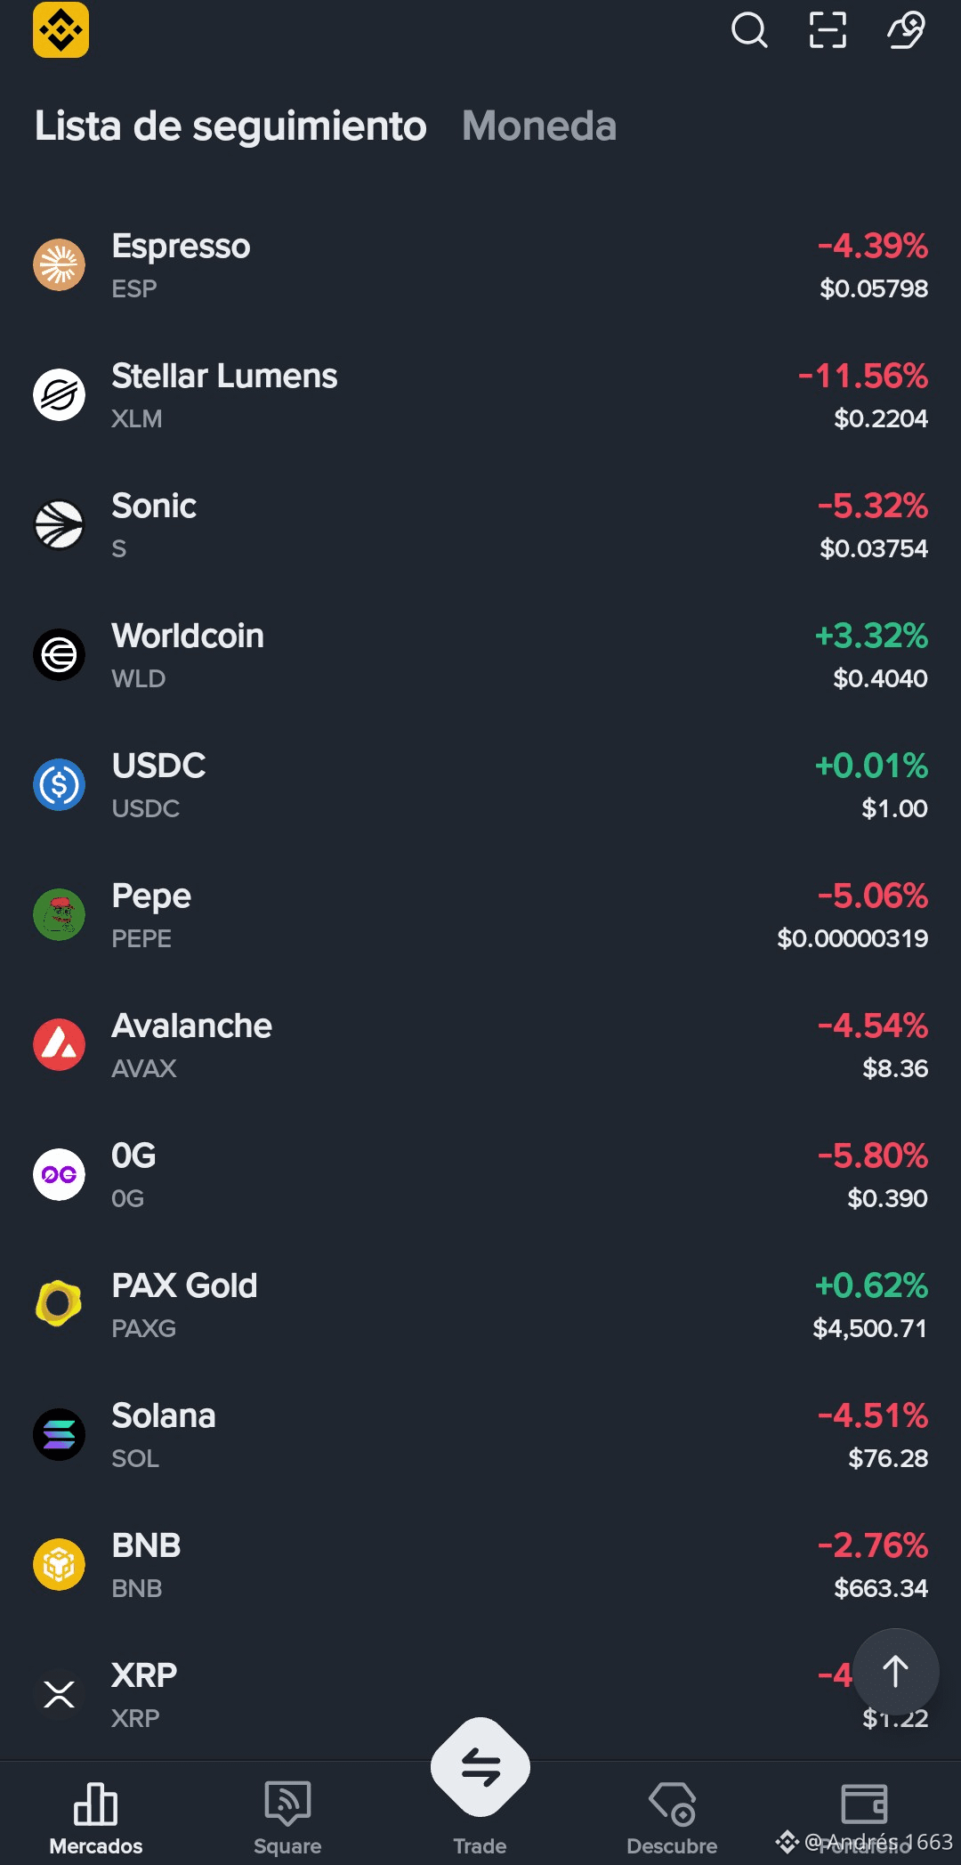
Task: Tap the Avalanche AVAX logo
Action: click(60, 1044)
